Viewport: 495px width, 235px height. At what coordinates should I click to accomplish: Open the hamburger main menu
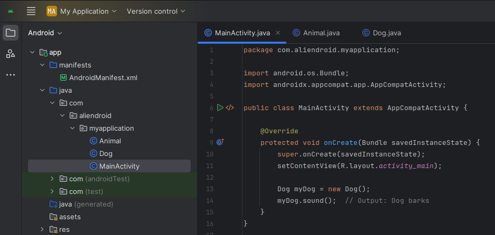(31, 12)
